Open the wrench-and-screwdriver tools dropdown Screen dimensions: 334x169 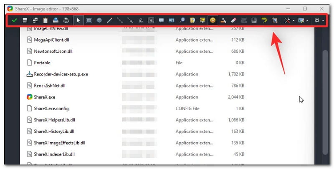pos(289,20)
